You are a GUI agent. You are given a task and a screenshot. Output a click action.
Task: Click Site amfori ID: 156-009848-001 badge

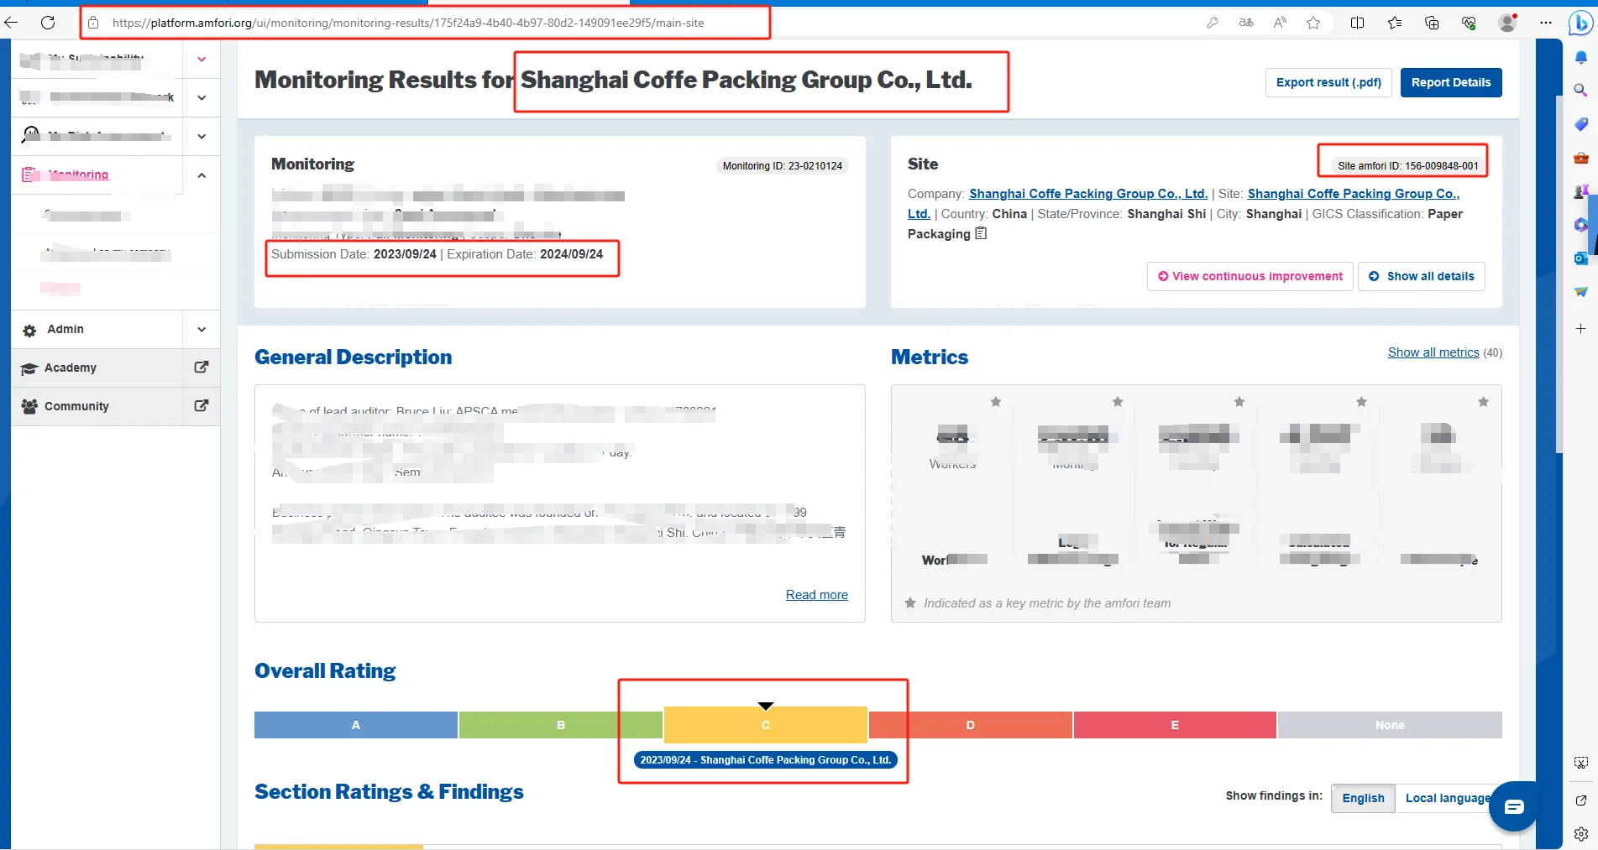(1407, 166)
